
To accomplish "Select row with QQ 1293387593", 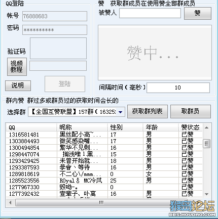I will click(104, 167).
